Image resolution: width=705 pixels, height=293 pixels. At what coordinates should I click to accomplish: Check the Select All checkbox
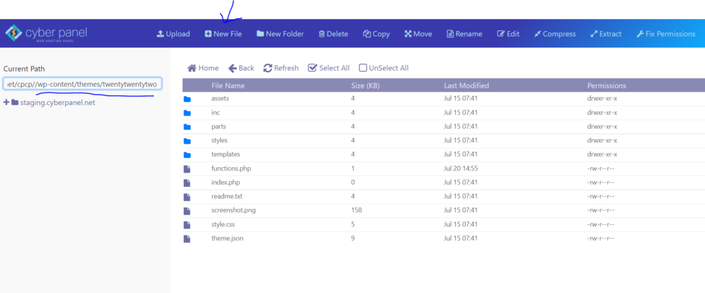click(x=313, y=68)
